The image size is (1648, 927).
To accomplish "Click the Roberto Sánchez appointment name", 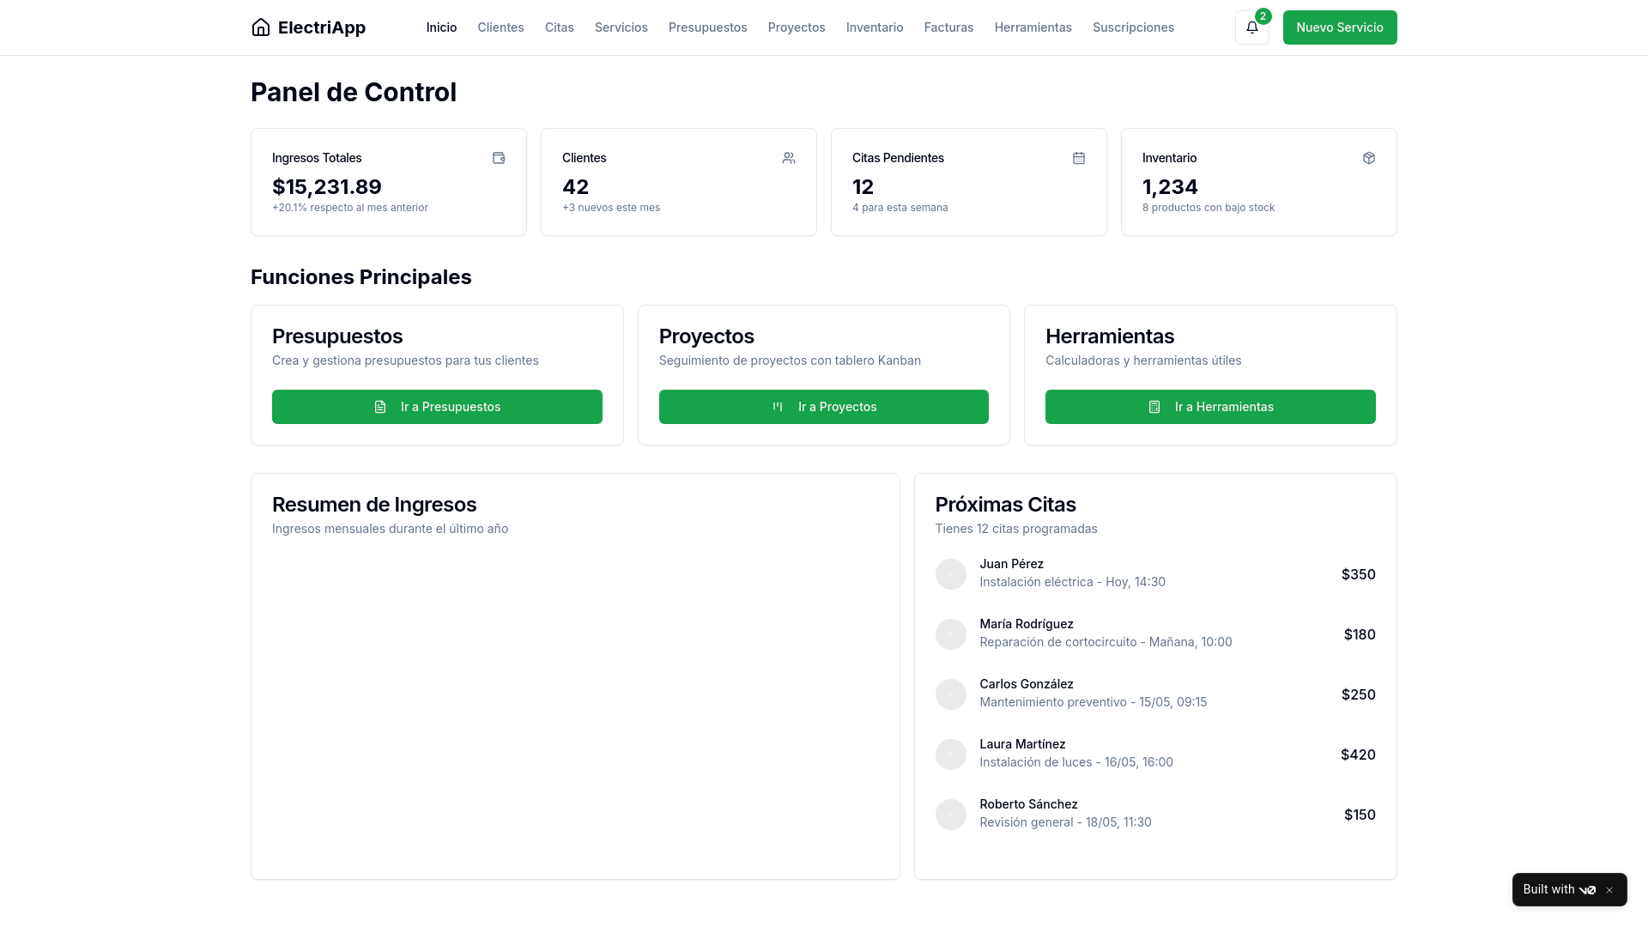I will coord(1029,804).
